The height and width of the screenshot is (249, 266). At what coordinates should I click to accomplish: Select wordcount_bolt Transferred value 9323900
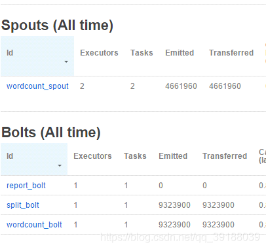[x=218, y=225]
